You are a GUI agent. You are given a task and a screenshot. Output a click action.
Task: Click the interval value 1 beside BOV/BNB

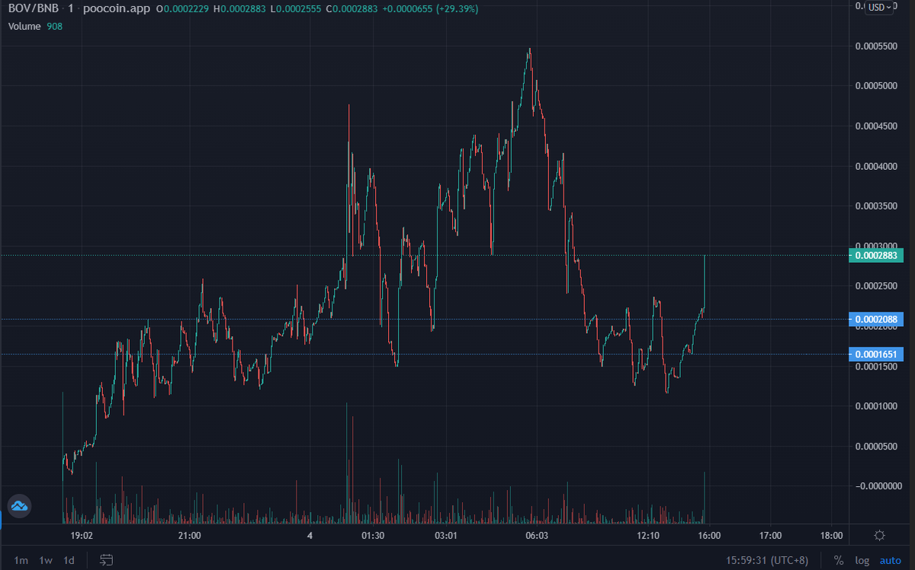71,9
